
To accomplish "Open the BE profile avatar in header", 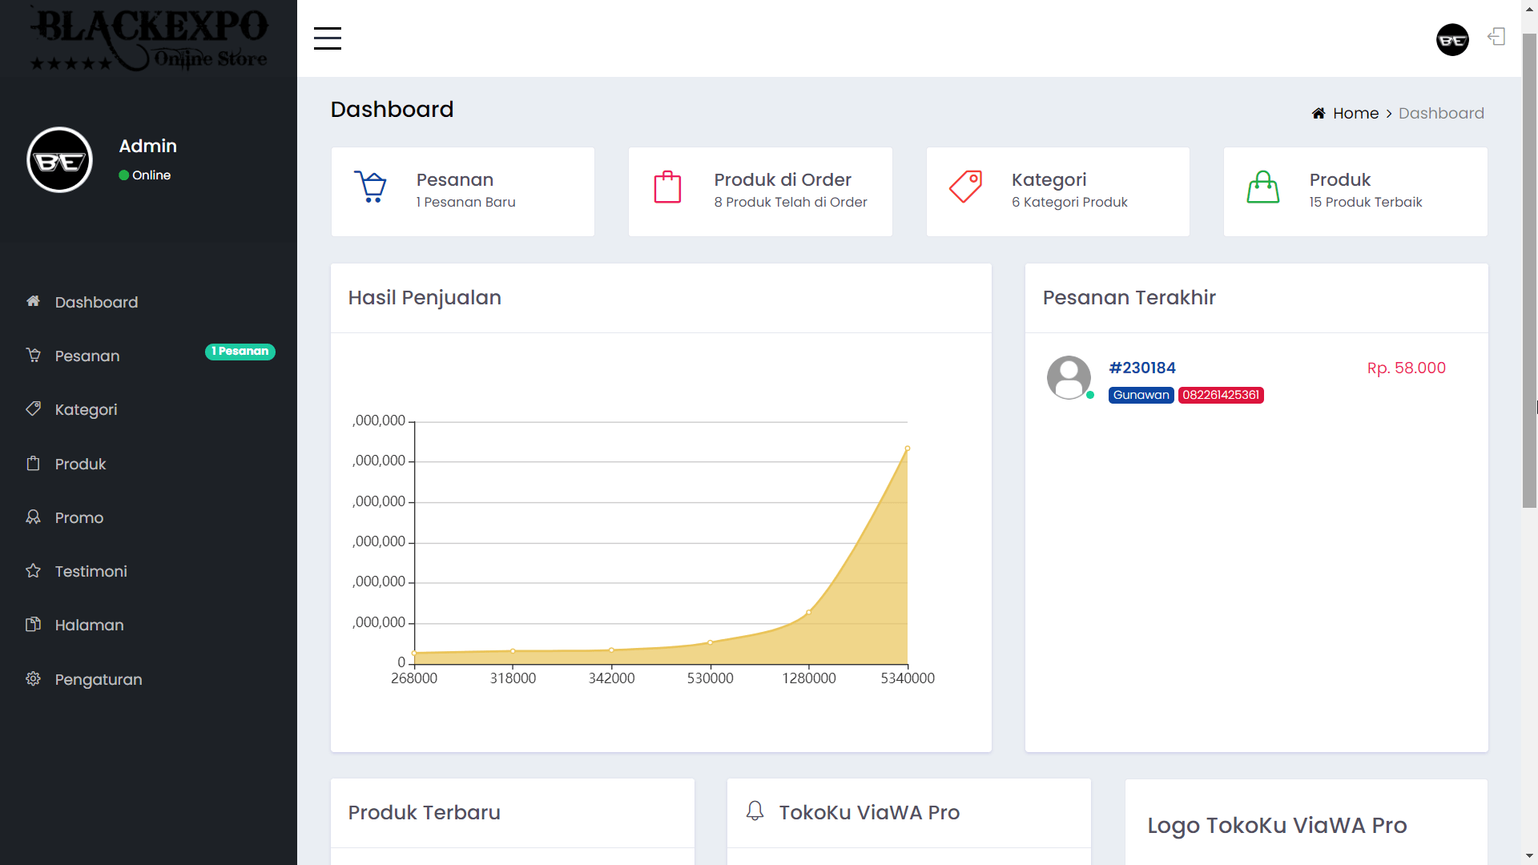I will coord(1452,40).
